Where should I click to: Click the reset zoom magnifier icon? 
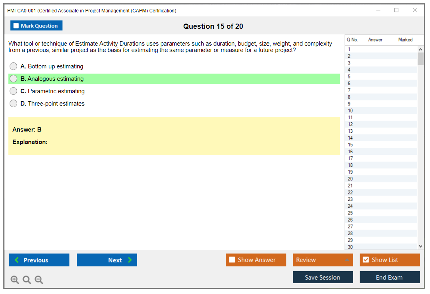click(x=27, y=280)
